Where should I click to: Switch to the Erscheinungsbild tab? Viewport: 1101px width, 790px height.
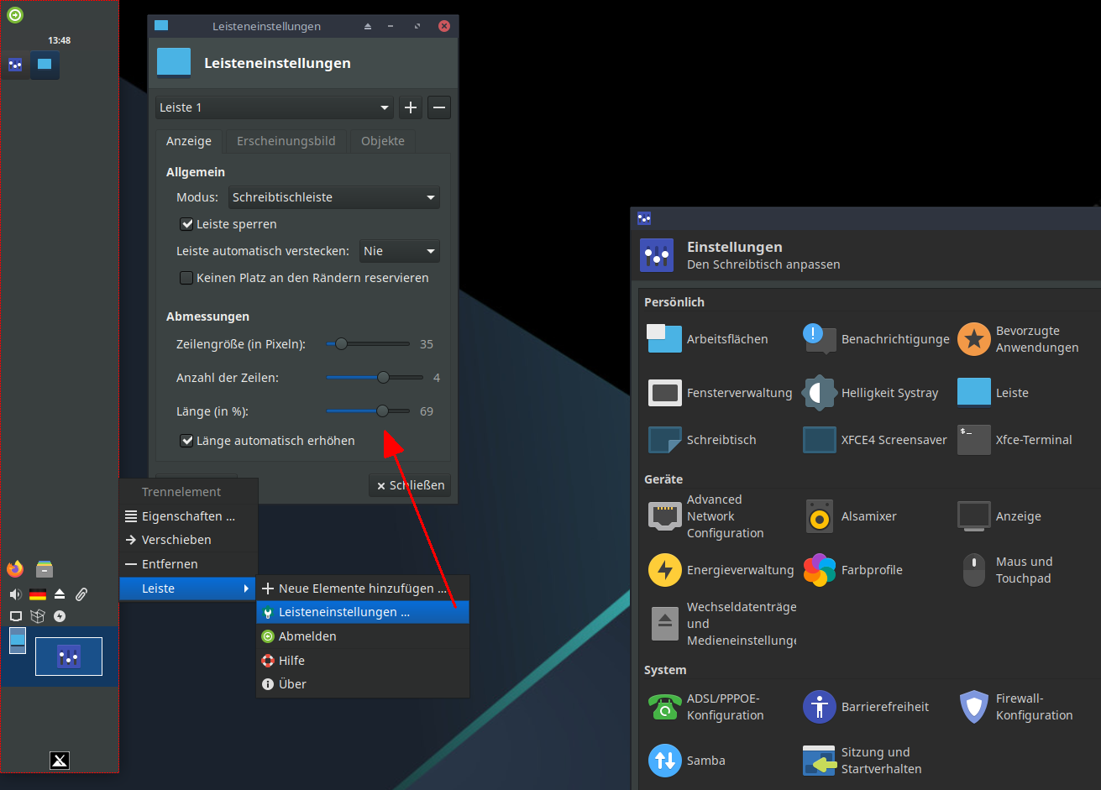286,141
